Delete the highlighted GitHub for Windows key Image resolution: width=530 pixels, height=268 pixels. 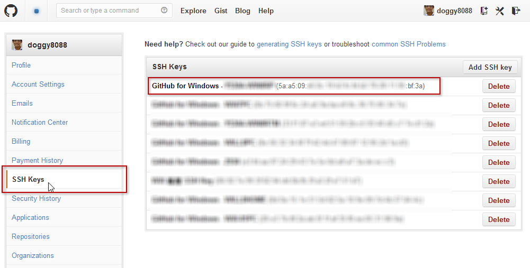(x=498, y=86)
